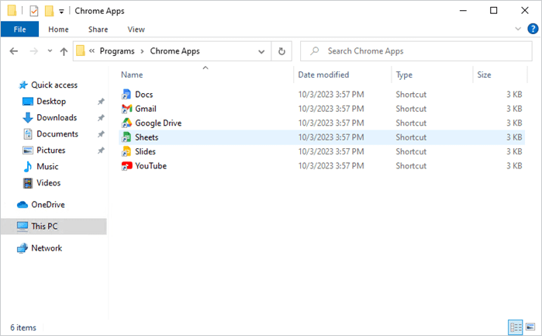Image resolution: width=542 pixels, height=336 pixels.
Task: Switch to large icons view in status bar
Action: click(530, 327)
